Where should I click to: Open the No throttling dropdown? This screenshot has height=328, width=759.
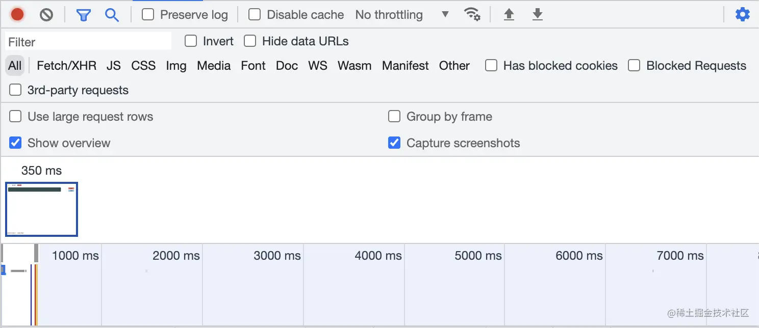pos(402,15)
